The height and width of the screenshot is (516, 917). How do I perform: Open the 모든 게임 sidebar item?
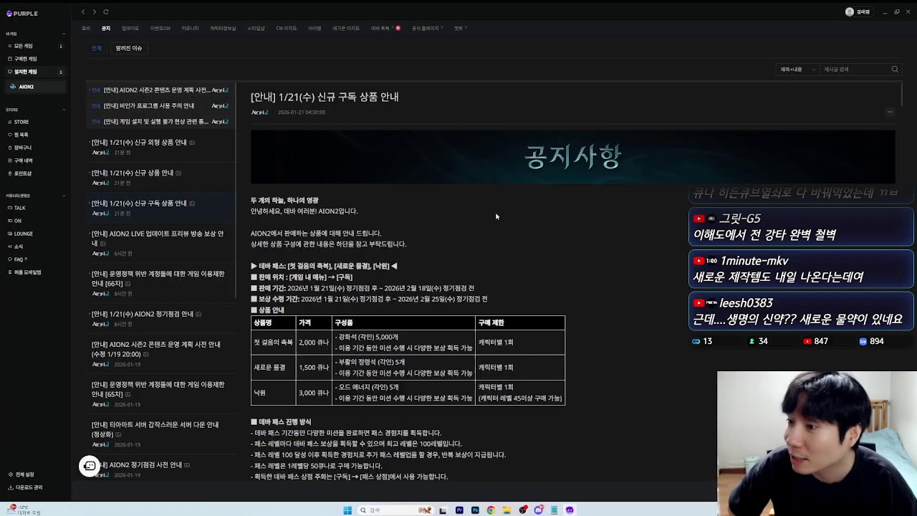tap(35, 46)
